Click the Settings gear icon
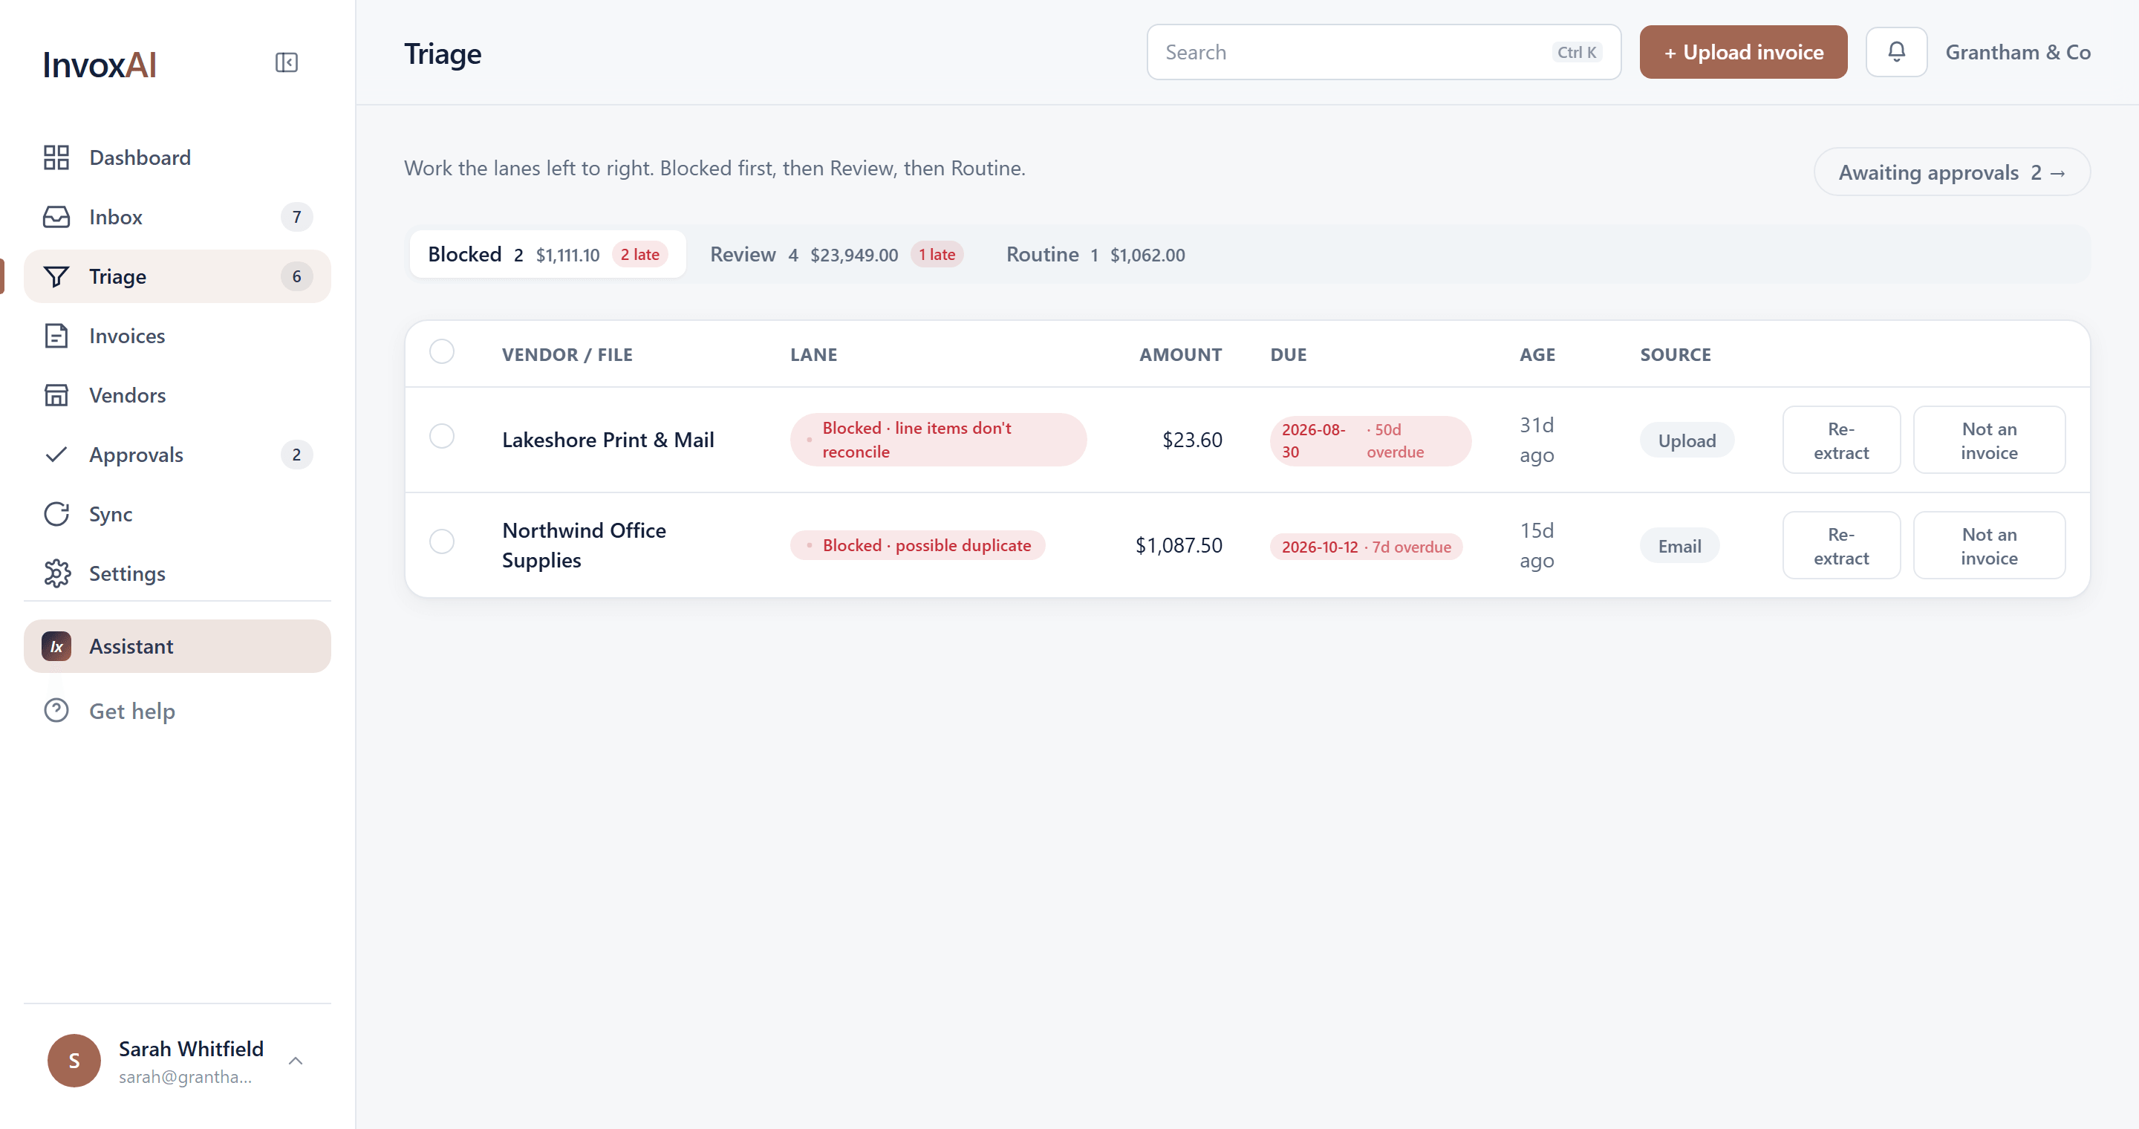Image resolution: width=2139 pixels, height=1129 pixels. (56, 573)
